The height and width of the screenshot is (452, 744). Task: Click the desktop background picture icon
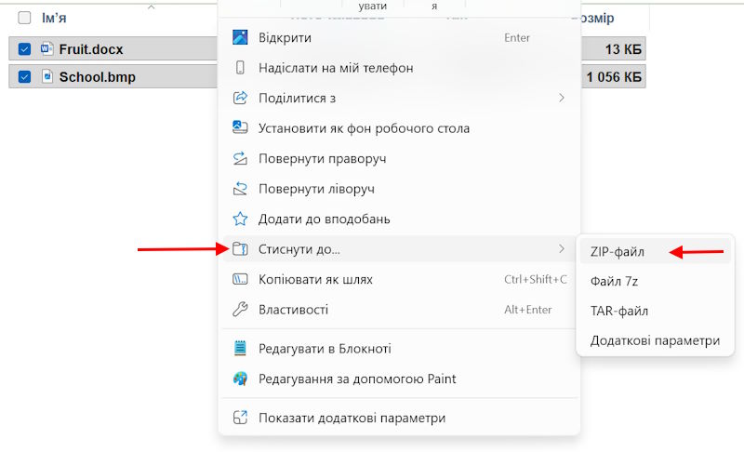(x=240, y=128)
